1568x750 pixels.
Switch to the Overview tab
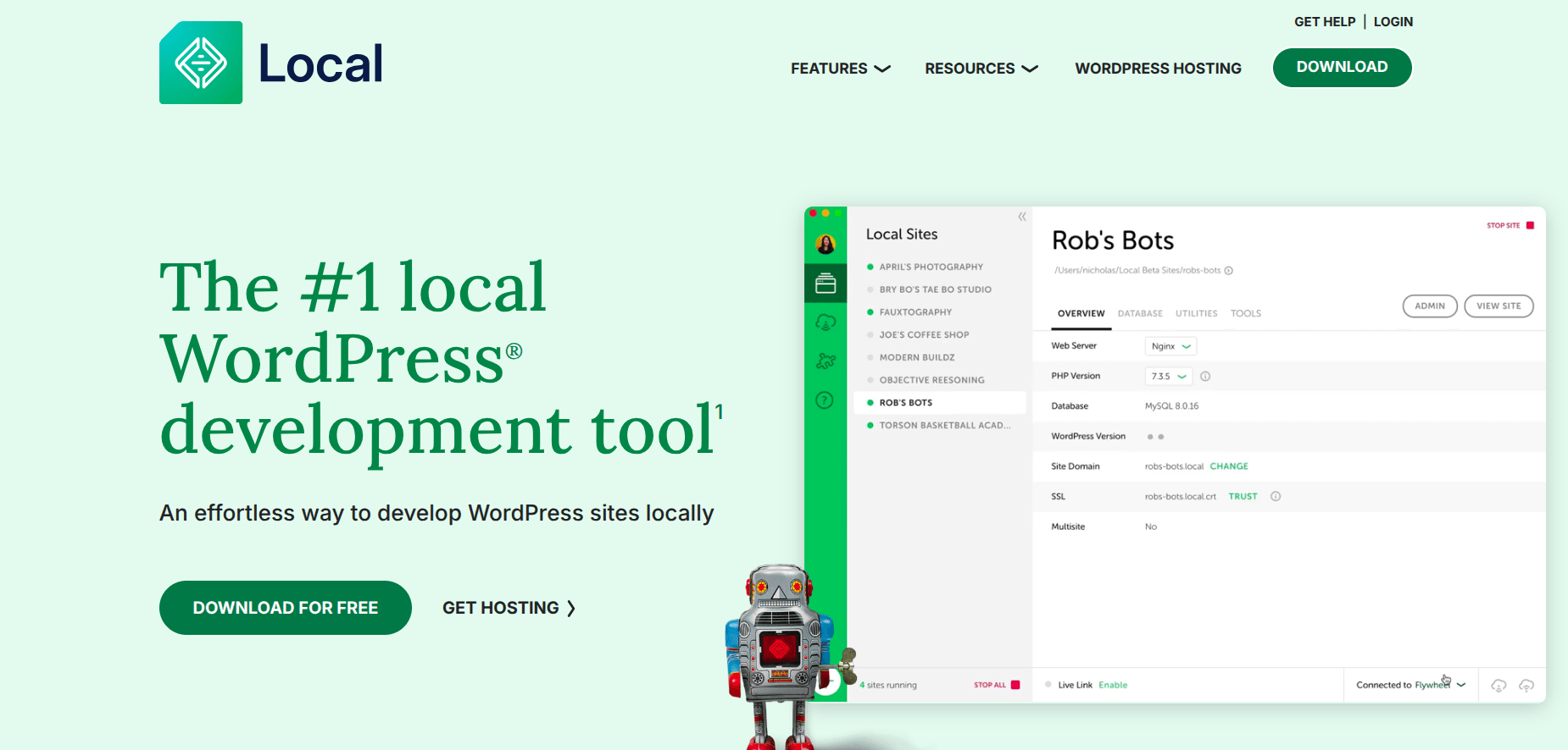click(x=1081, y=313)
